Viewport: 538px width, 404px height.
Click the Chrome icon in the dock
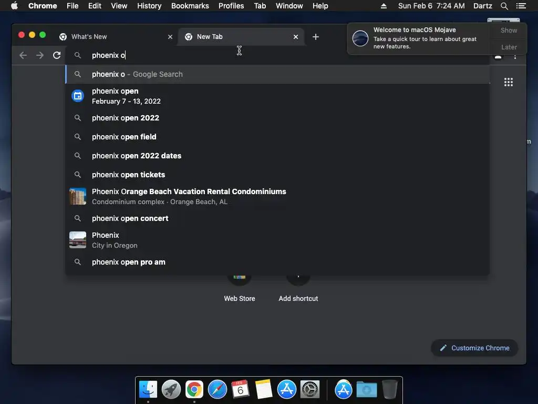pos(194,390)
